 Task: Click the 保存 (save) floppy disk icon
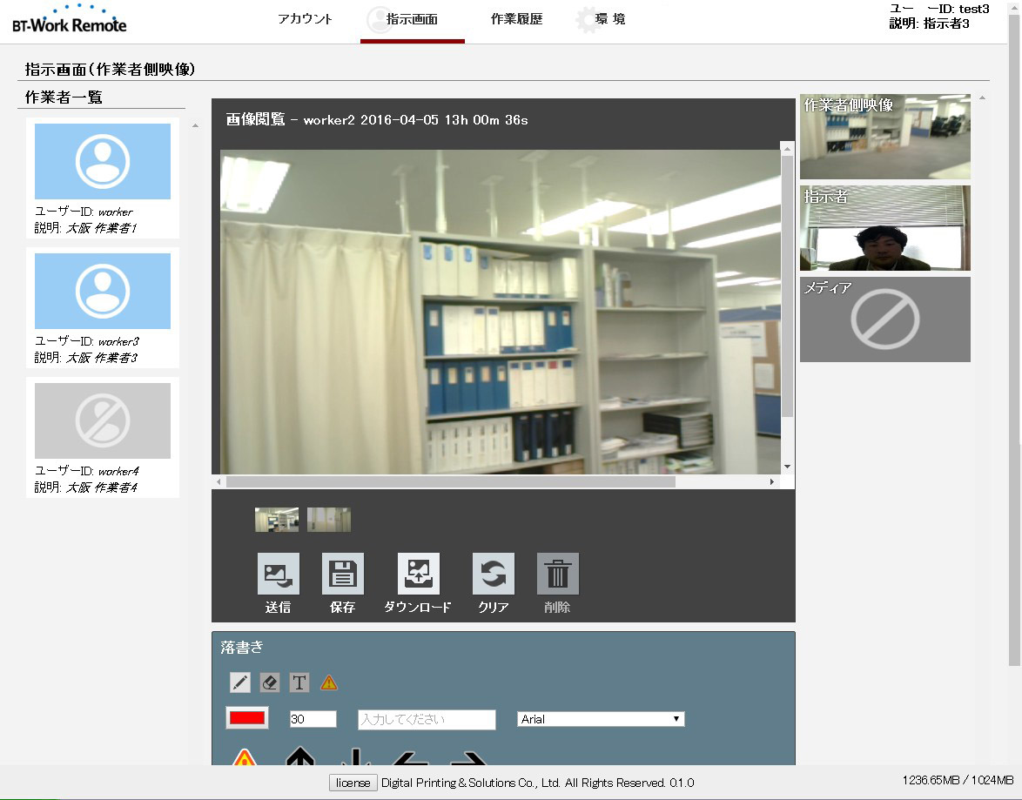click(343, 575)
